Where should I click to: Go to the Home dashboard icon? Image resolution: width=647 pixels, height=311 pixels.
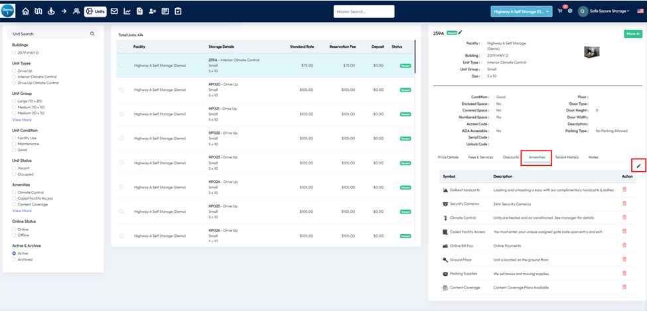coord(26,11)
